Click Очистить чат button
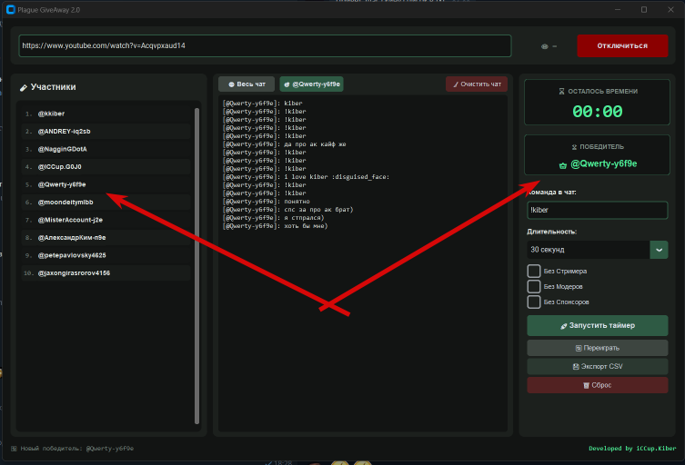This screenshot has width=685, height=465. (476, 84)
